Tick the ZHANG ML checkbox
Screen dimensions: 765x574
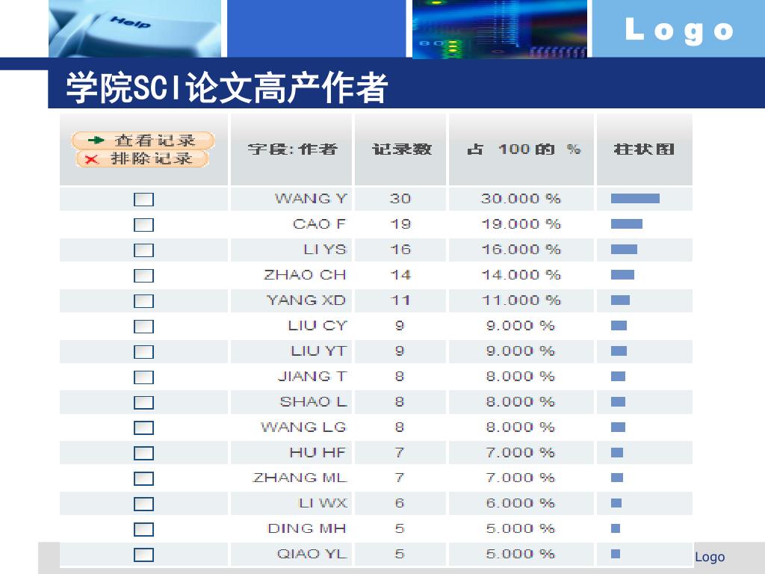144,478
